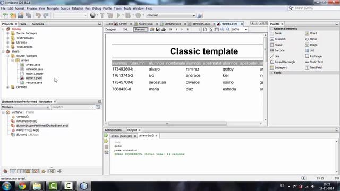Open Chrome from the Windows taskbar
This screenshot has width=340, height=191.
22,186
